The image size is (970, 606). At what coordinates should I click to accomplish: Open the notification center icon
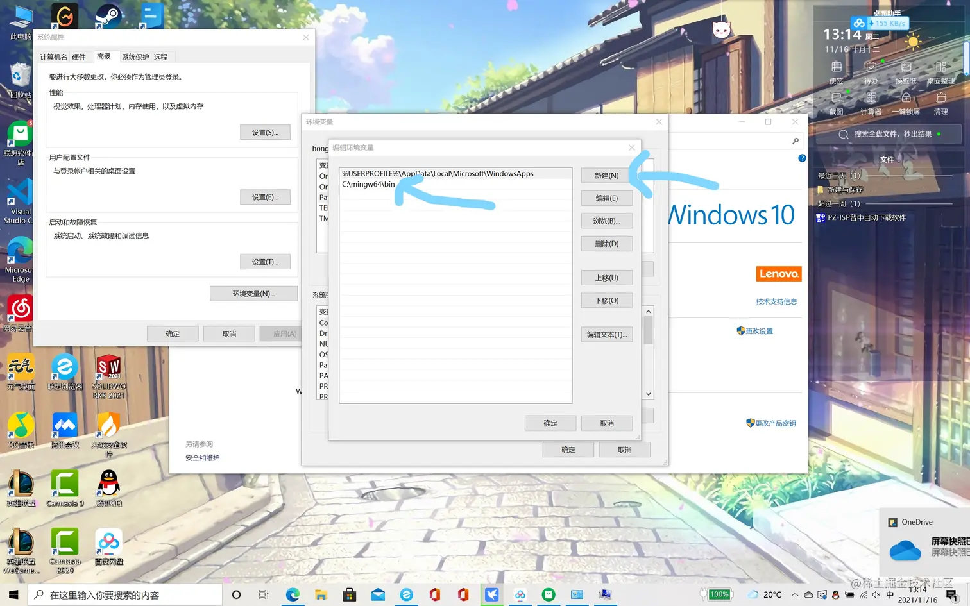tap(952, 594)
